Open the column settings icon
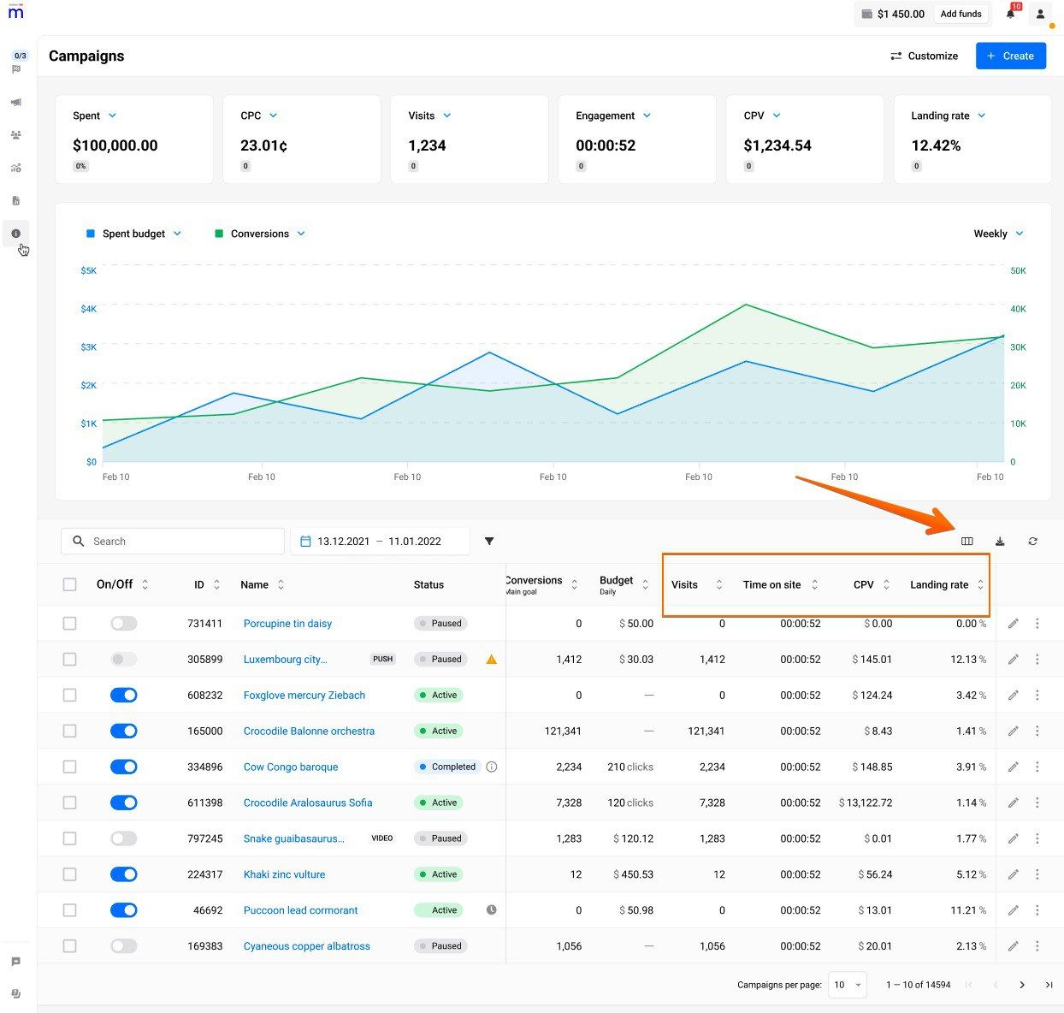Viewport: 1064px width, 1013px height. [966, 541]
